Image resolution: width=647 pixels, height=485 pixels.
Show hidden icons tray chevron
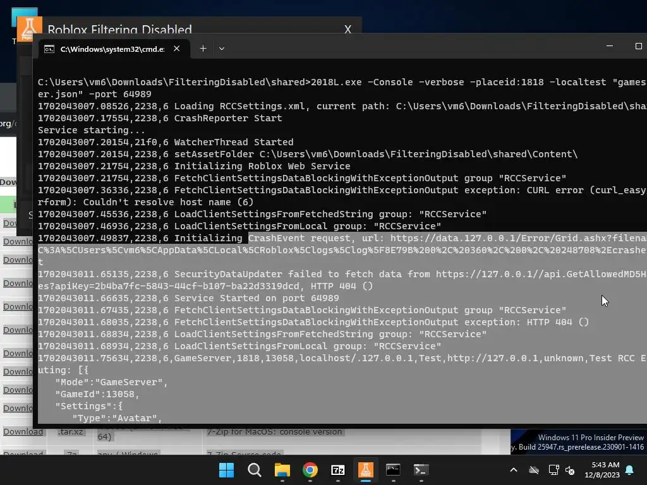coord(514,470)
